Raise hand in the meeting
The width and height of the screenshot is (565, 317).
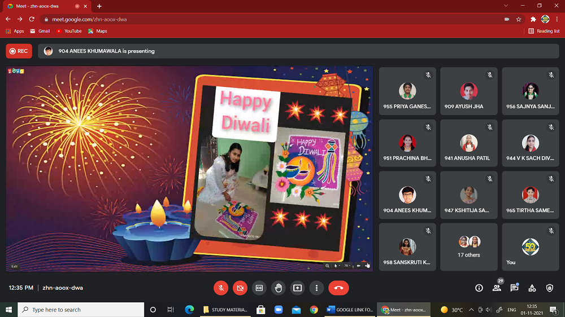click(x=278, y=288)
